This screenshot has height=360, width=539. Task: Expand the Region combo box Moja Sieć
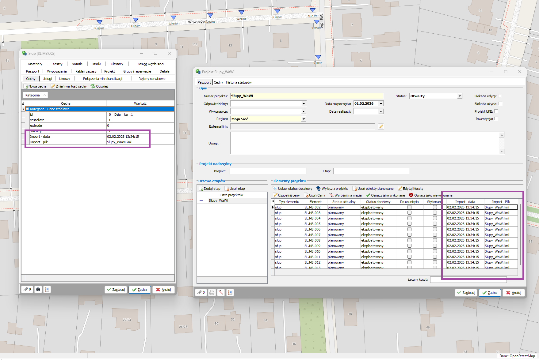click(x=304, y=119)
